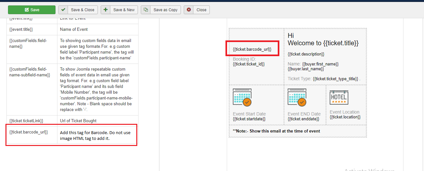Click the {{customFields.field-name}} tag cell
The width and height of the screenshot is (424, 171).
(x=28, y=44)
